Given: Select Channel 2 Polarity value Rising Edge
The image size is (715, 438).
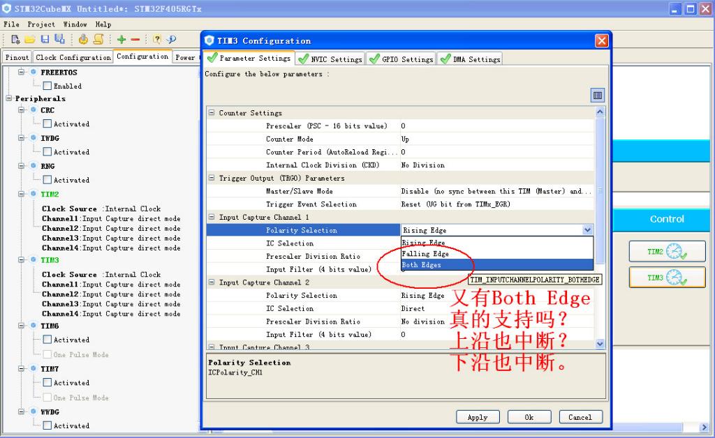Looking at the screenshot, I should [497, 296].
